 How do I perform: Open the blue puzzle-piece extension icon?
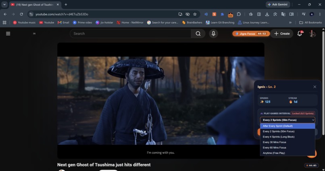(222, 14)
